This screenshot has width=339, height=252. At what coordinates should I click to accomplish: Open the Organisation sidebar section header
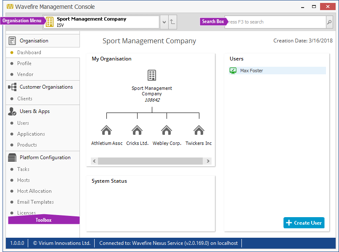pos(43,41)
